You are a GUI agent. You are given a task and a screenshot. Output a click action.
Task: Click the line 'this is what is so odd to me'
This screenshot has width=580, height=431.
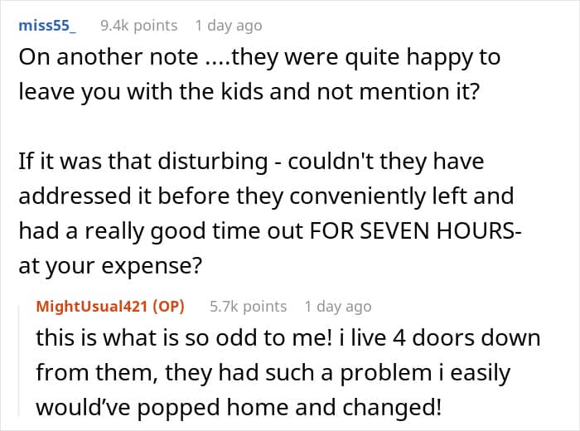288,338
